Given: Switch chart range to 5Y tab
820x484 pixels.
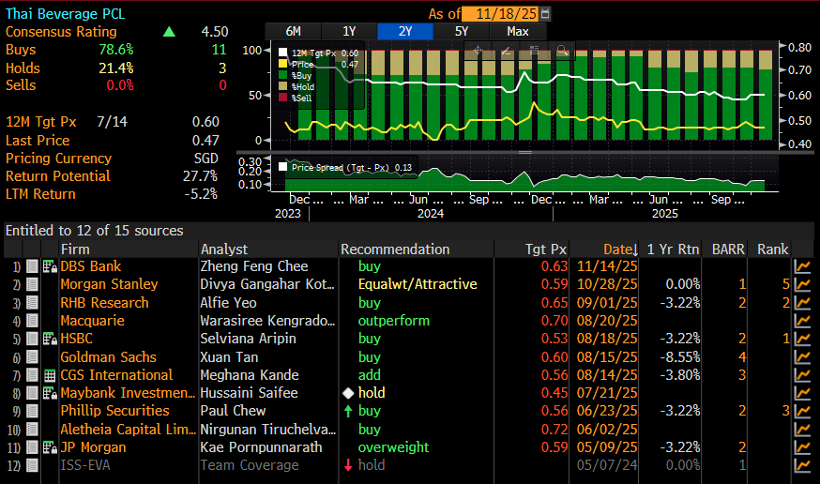Looking at the screenshot, I should [x=462, y=31].
